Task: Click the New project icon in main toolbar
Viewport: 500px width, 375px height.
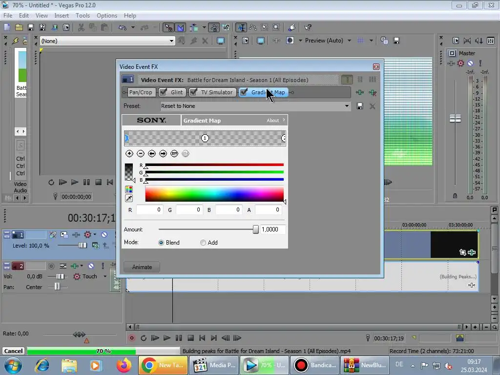Action: 7,27
